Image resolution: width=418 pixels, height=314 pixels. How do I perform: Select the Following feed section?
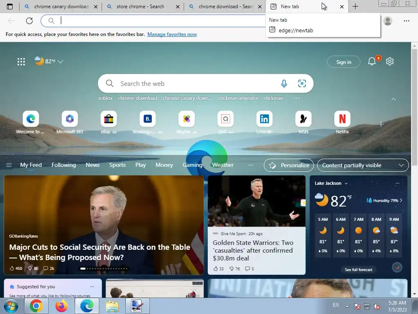64,165
